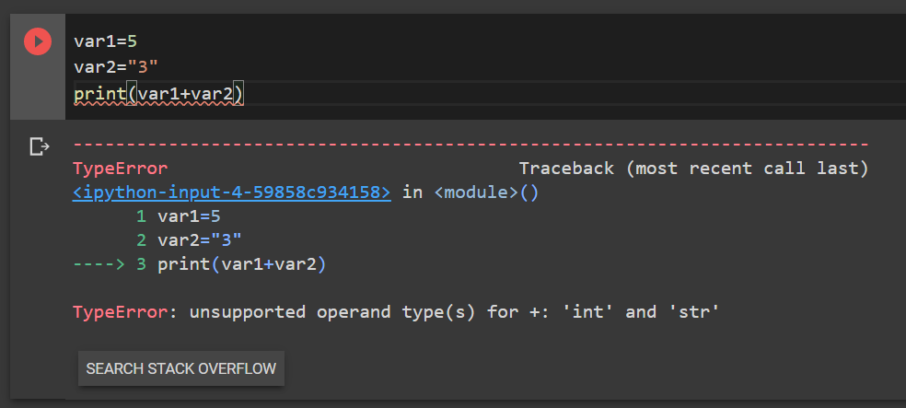Click 'Traceback (most recent call last)' text
906x408 pixels.
pos(693,169)
